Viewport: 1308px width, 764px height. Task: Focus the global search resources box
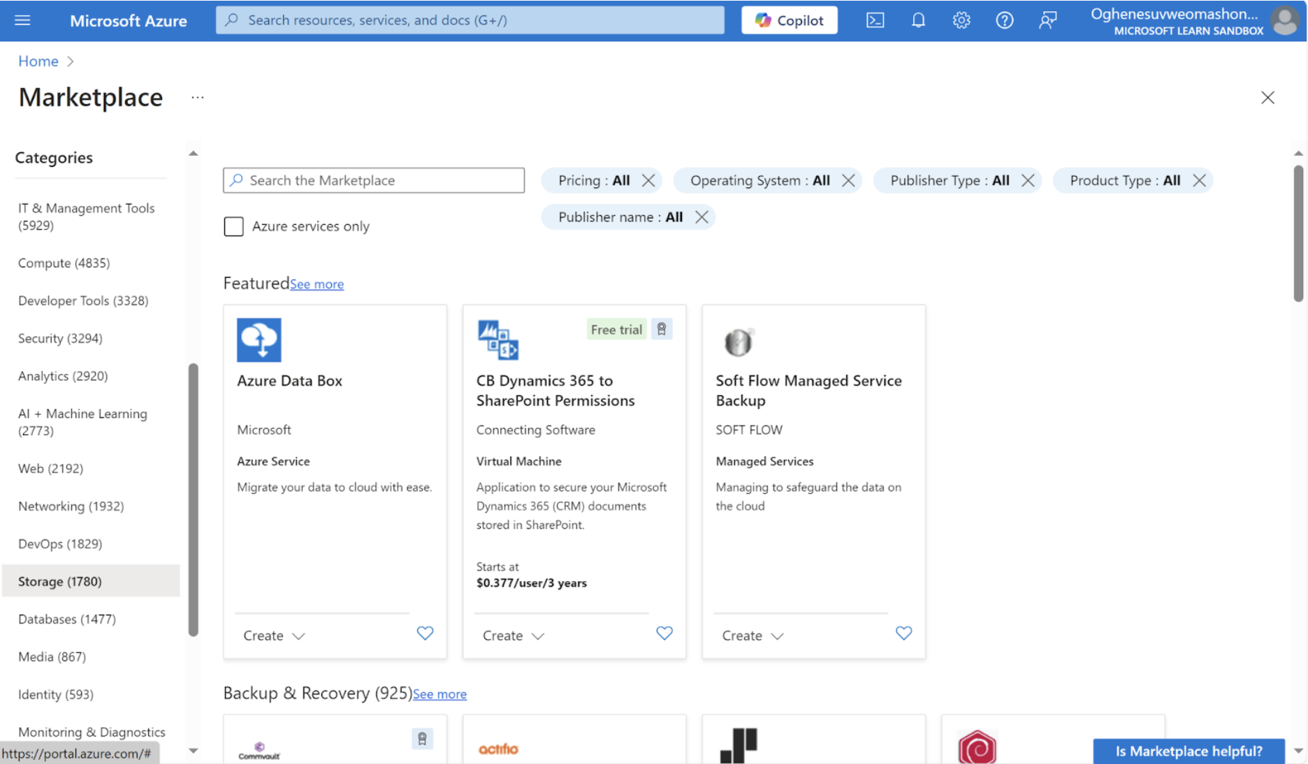470,20
